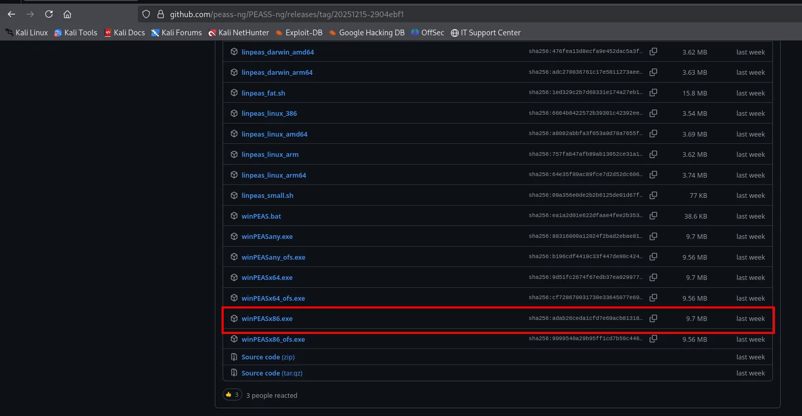Download Source code (zip)
This screenshot has width=802, height=416.
click(x=268, y=357)
